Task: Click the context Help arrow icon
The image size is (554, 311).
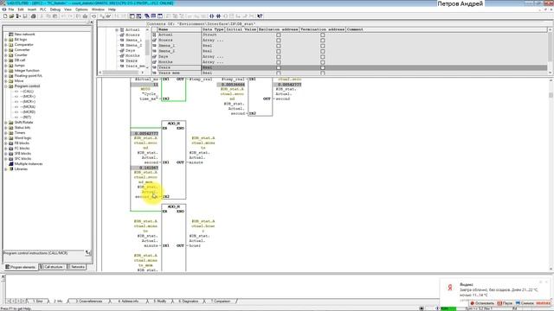Action: (260, 16)
